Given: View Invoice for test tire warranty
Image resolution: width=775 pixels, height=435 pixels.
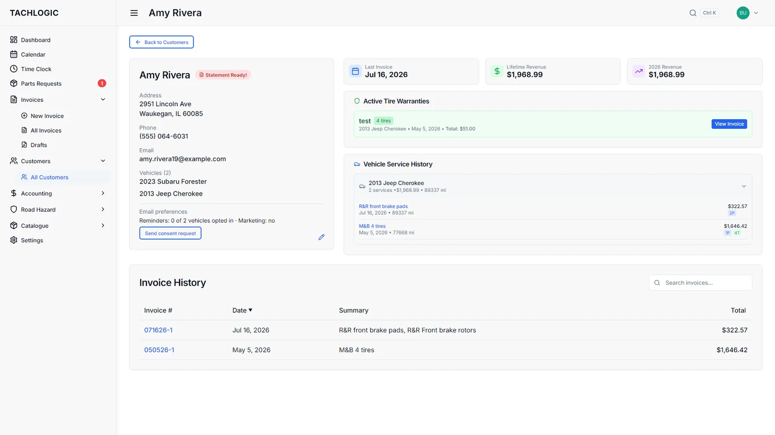Looking at the screenshot, I should [729, 124].
